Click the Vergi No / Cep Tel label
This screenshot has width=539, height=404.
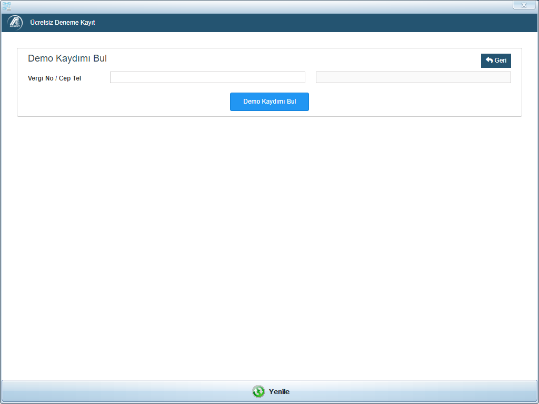coord(54,78)
